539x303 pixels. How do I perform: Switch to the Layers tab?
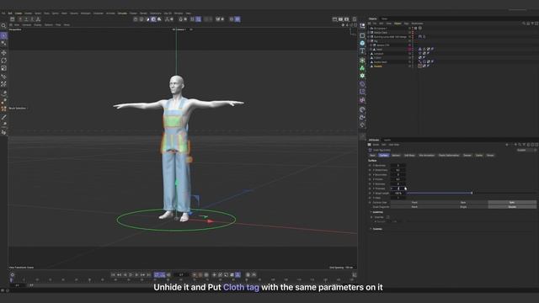click(387, 141)
